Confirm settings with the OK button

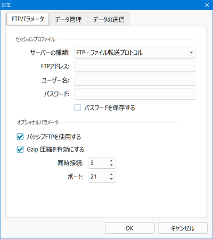pyautogui.click(x=130, y=228)
